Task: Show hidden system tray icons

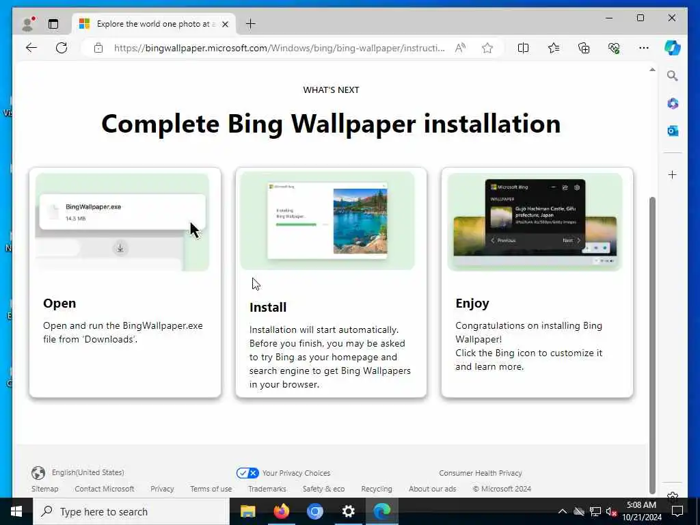Action: (563, 511)
